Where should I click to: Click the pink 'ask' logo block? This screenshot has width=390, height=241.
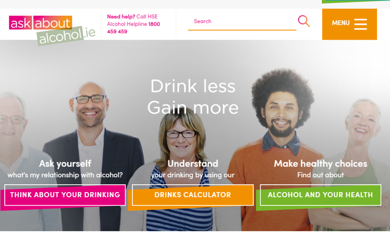20,23
